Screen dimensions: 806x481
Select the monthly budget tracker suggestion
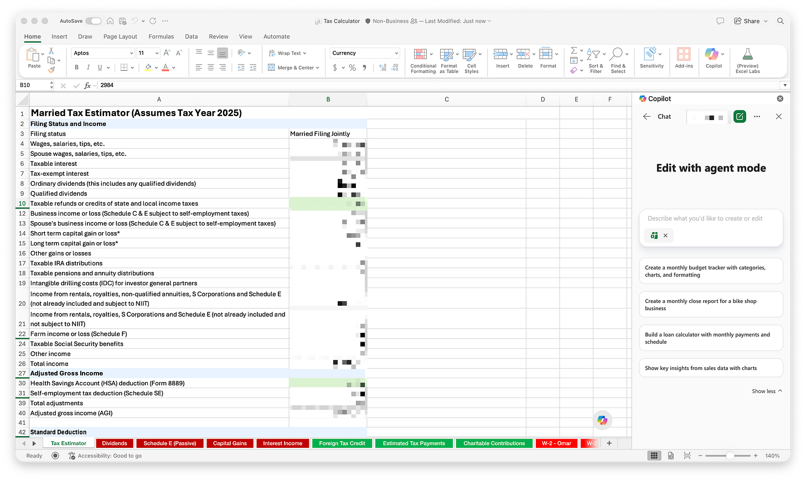711,271
